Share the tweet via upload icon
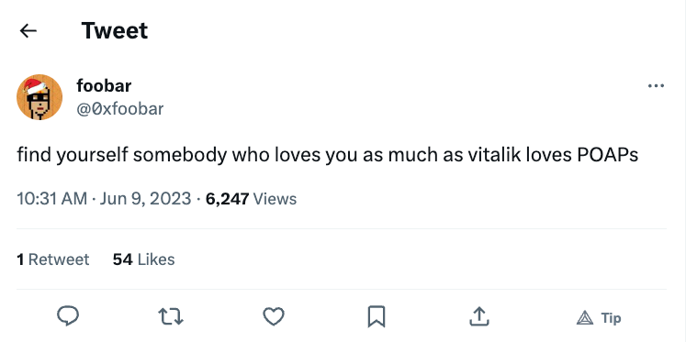The width and height of the screenshot is (686, 342). [x=478, y=316]
